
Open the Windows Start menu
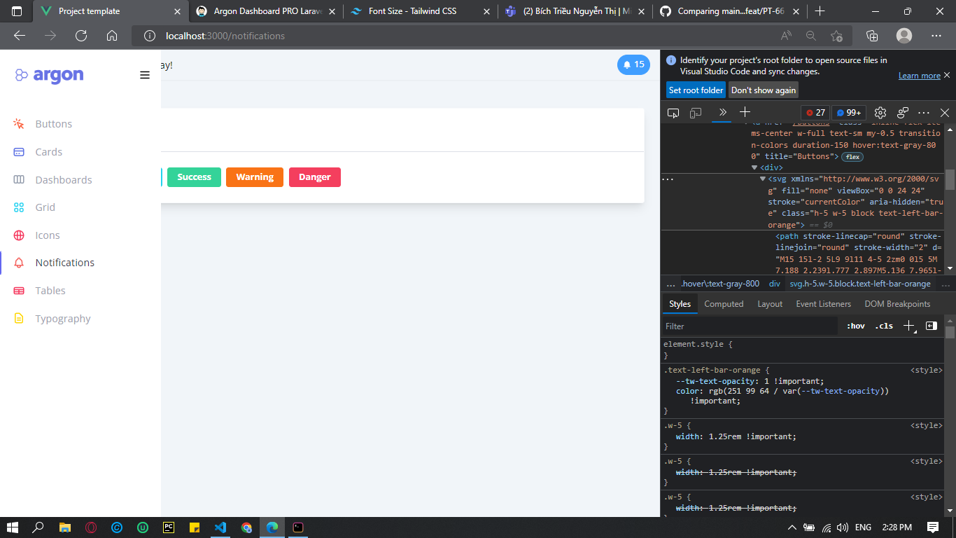pyautogui.click(x=12, y=527)
